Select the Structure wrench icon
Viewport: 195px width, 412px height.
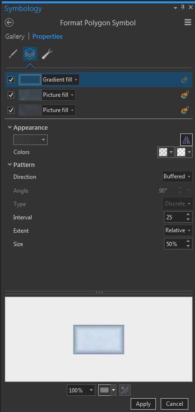(x=47, y=54)
